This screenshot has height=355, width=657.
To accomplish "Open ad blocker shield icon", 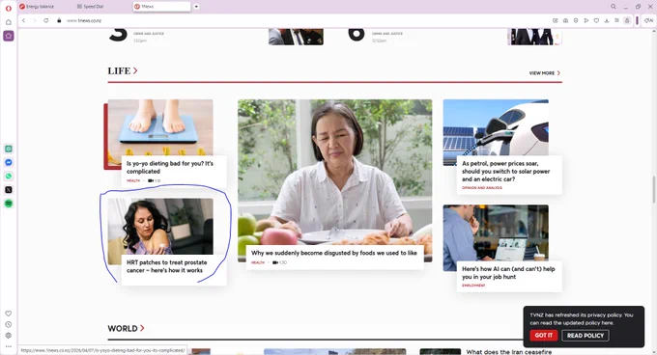I will click(x=576, y=20).
